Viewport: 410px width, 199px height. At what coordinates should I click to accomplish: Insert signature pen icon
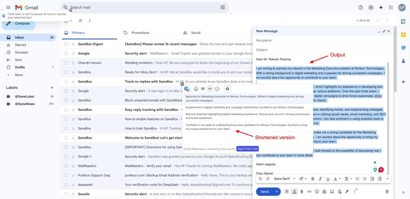coord(347,192)
